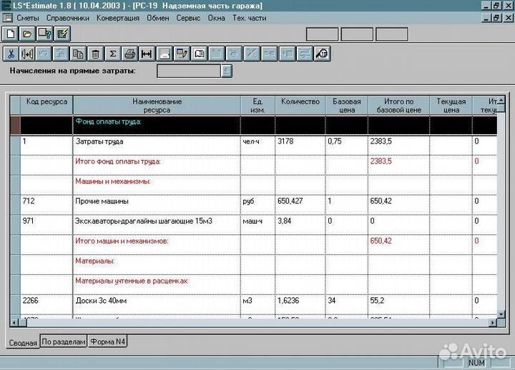The height and width of the screenshot is (370, 515).
Task: Open the Справочники menu
Action: pos(67,17)
